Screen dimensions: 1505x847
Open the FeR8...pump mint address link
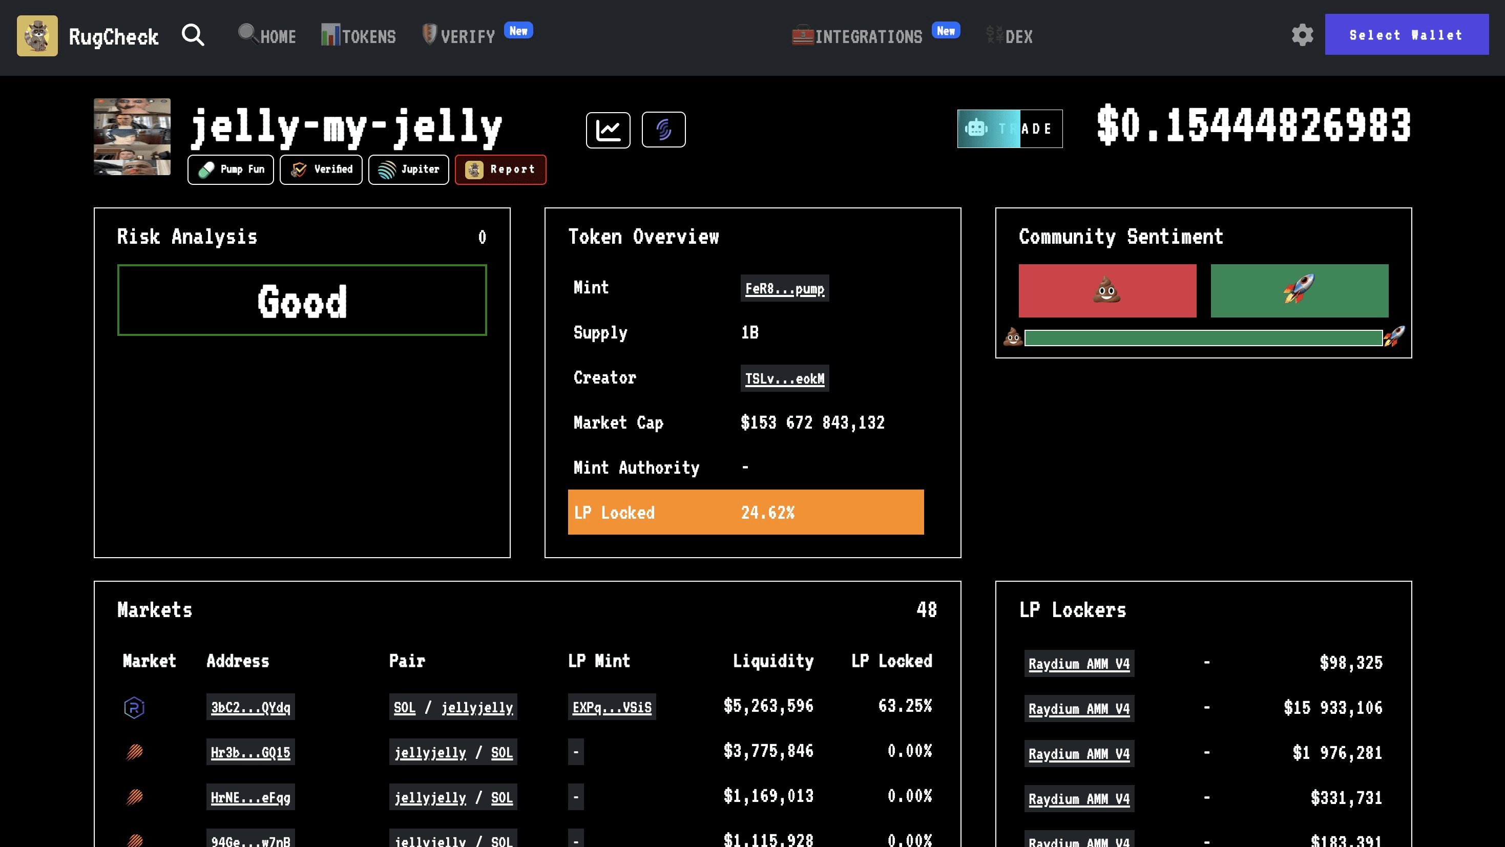click(x=784, y=289)
